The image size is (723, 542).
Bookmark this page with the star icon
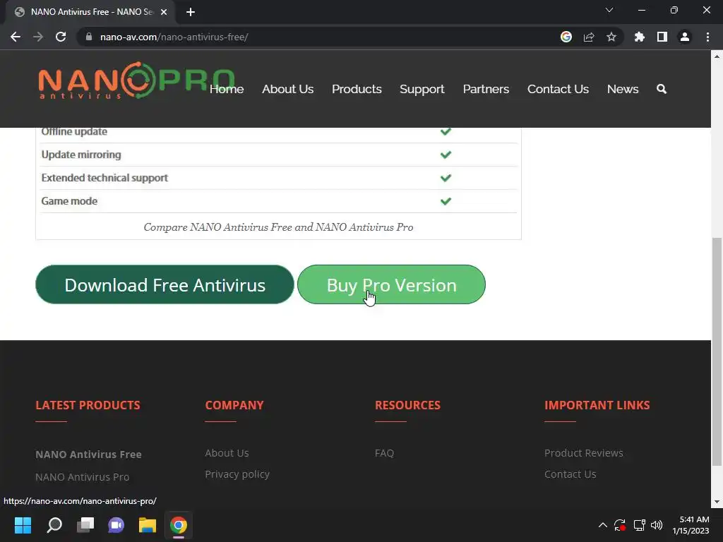click(x=611, y=37)
